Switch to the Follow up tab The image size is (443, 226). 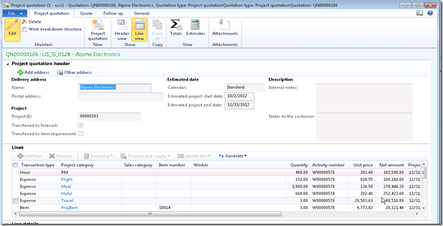[114, 13]
